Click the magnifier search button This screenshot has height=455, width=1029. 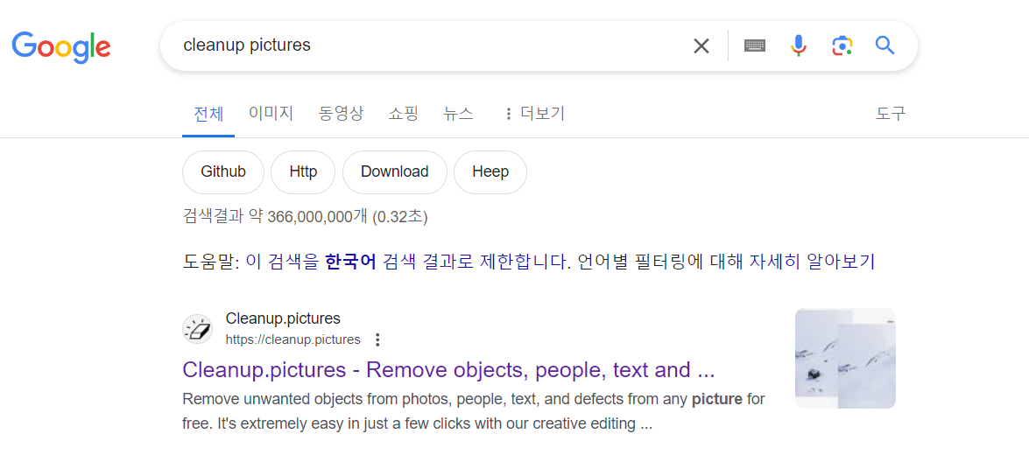click(885, 45)
